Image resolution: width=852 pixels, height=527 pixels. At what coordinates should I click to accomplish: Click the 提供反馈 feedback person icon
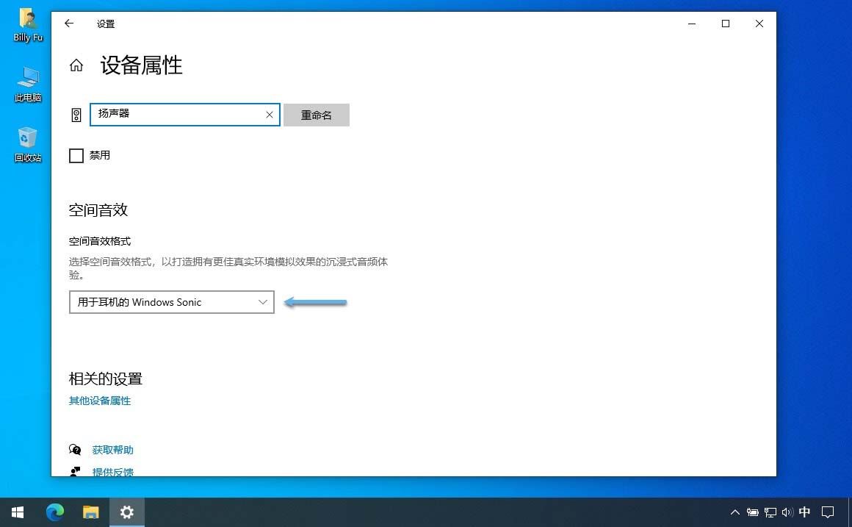point(76,472)
